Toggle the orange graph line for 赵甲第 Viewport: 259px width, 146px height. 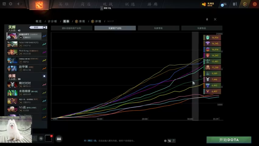pyautogui.click(x=44, y=68)
